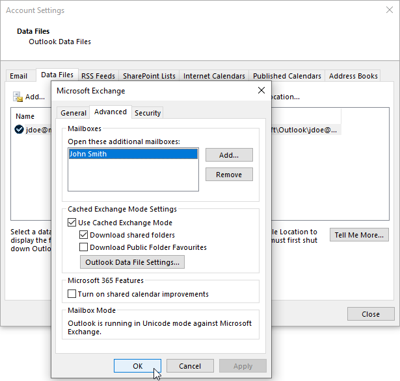Remove the selected mailbox
400x381 pixels.
(x=229, y=175)
